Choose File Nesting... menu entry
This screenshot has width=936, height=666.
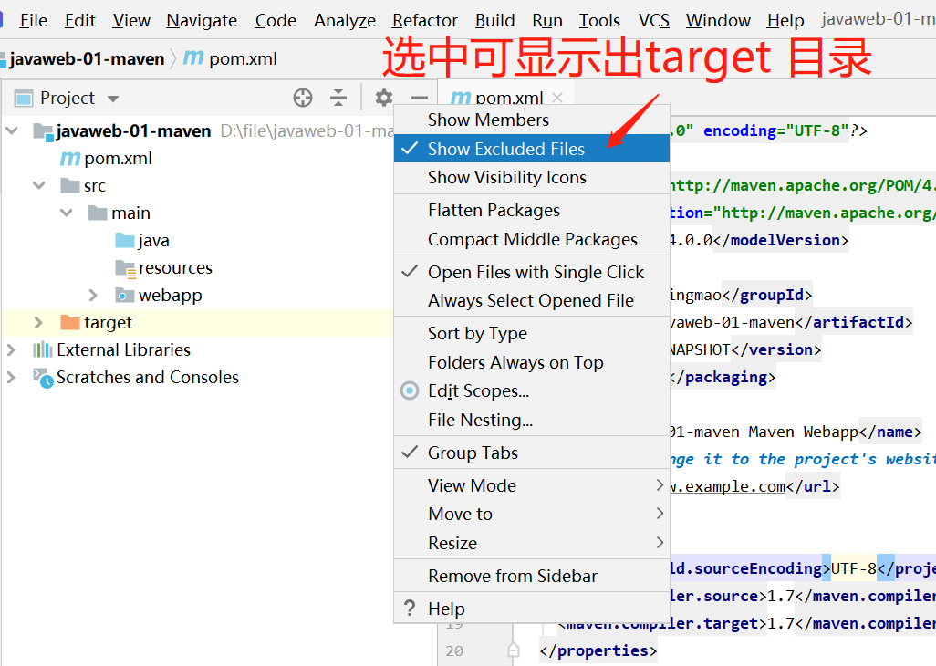(x=531, y=421)
